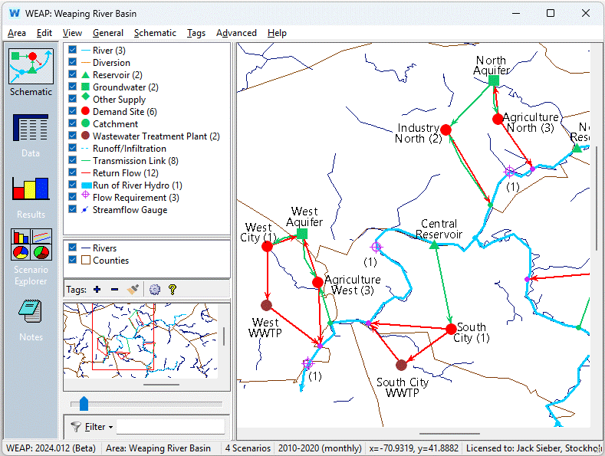The width and height of the screenshot is (605, 456).
Task: Open tag settings gear icon
Action: pos(155,290)
